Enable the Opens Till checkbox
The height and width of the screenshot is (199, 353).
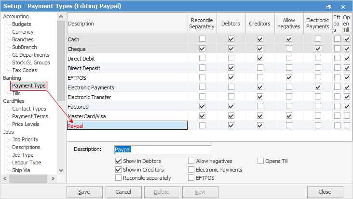coord(260,161)
